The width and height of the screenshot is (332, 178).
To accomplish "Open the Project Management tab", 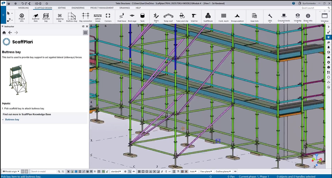I will pos(102,8).
